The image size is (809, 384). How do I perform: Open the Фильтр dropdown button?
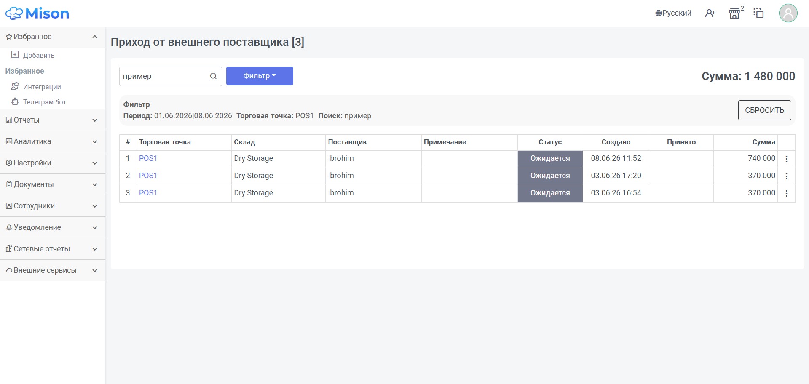(x=260, y=76)
